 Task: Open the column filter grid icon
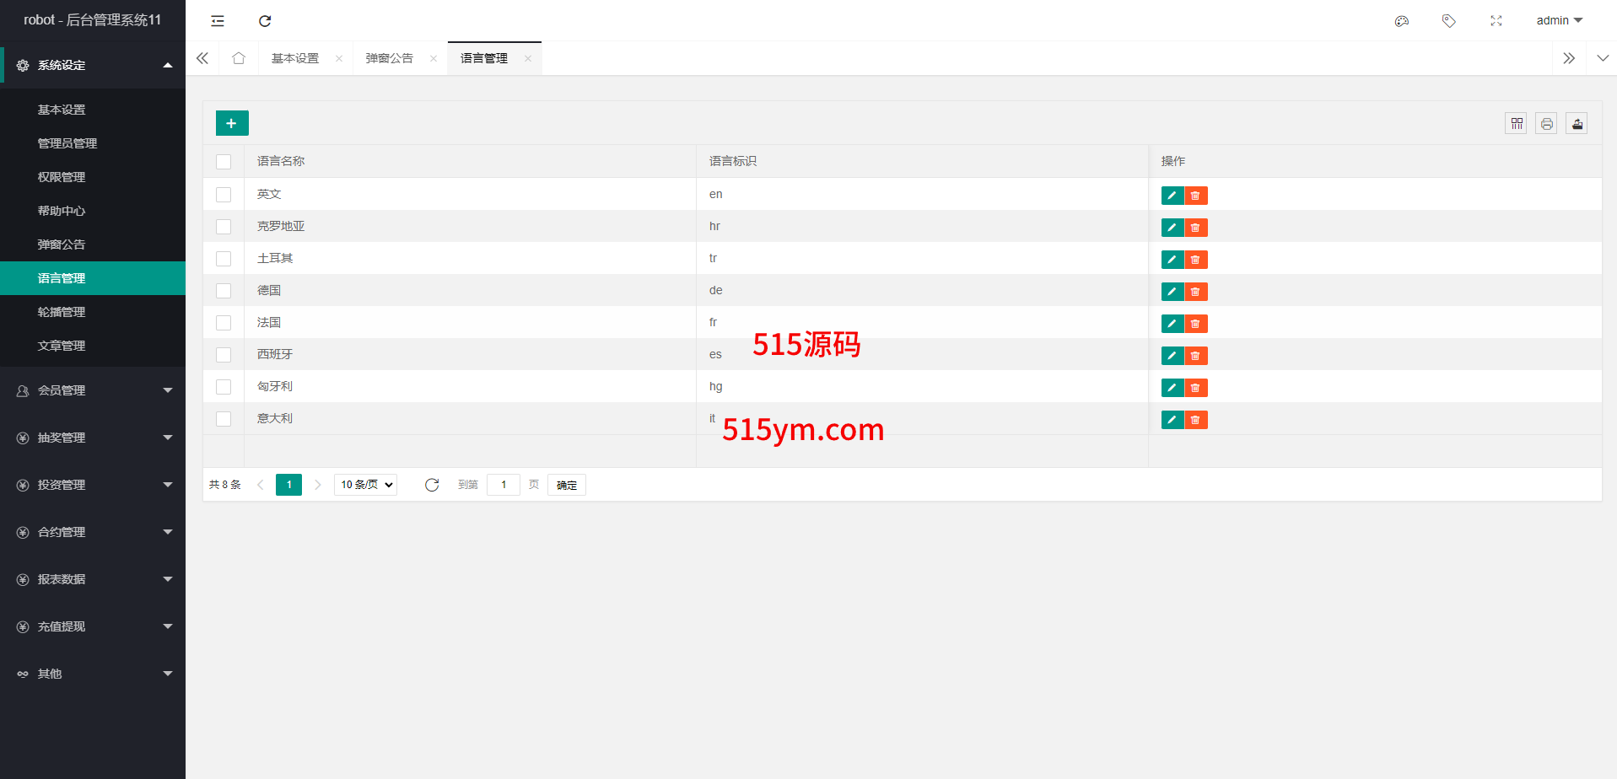coord(1516,124)
